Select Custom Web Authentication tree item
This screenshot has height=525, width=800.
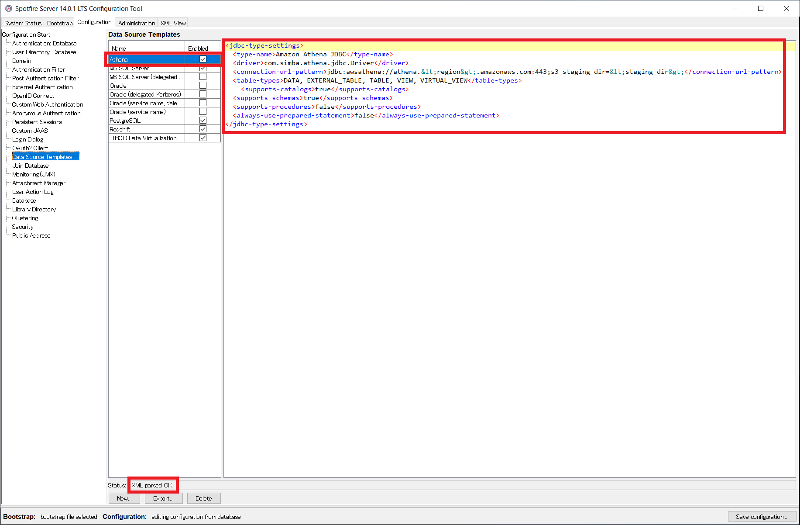tap(48, 104)
